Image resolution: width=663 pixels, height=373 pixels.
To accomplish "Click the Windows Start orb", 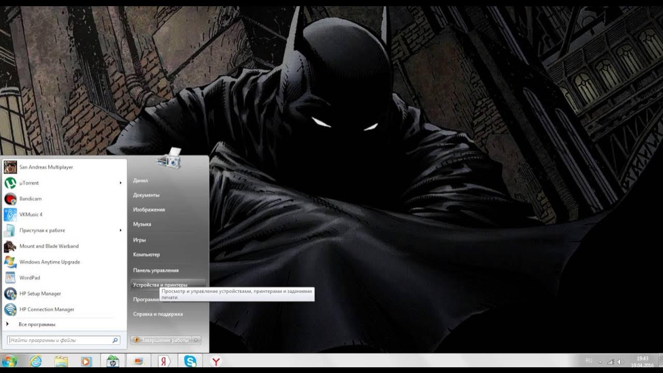I will click(x=9, y=361).
